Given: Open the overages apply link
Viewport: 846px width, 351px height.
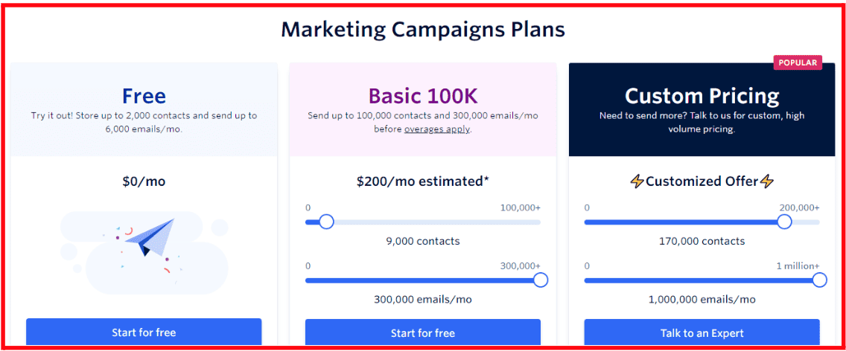Looking at the screenshot, I should click(x=437, y=129).
